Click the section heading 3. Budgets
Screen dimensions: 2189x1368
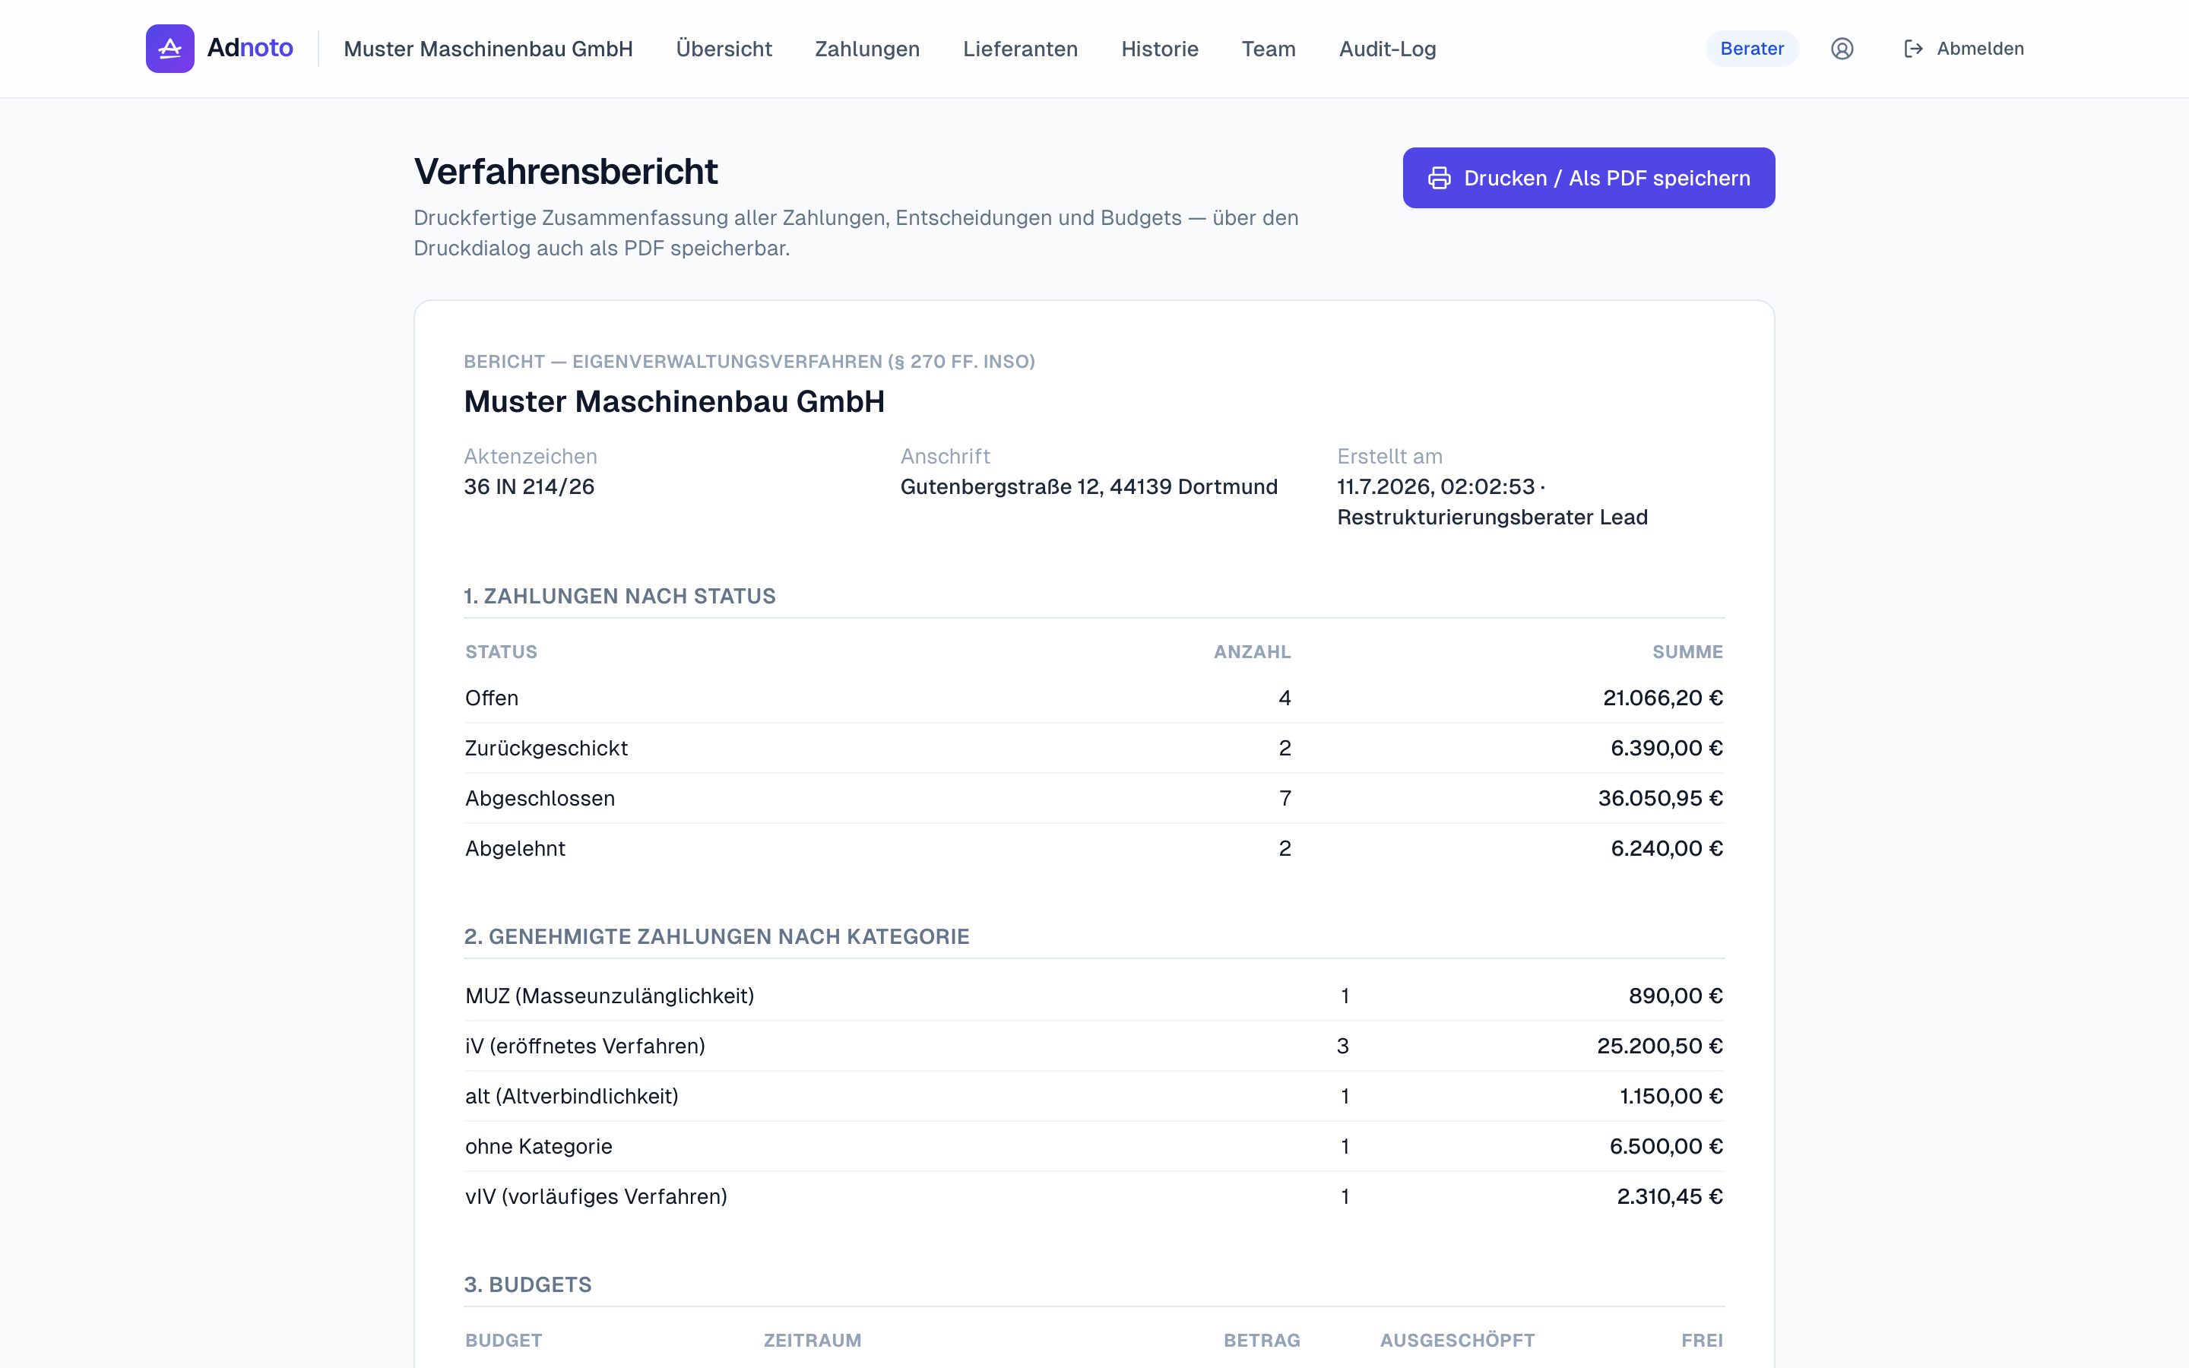(x=527, y=1284)
